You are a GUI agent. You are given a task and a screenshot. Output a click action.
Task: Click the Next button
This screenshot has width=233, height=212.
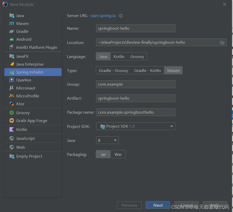[x=158, y=205]
